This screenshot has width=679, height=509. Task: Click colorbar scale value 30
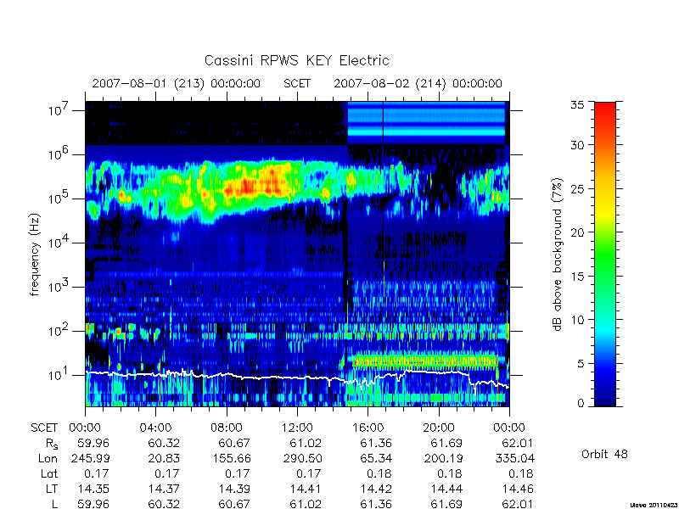click(x=577, y=145)
